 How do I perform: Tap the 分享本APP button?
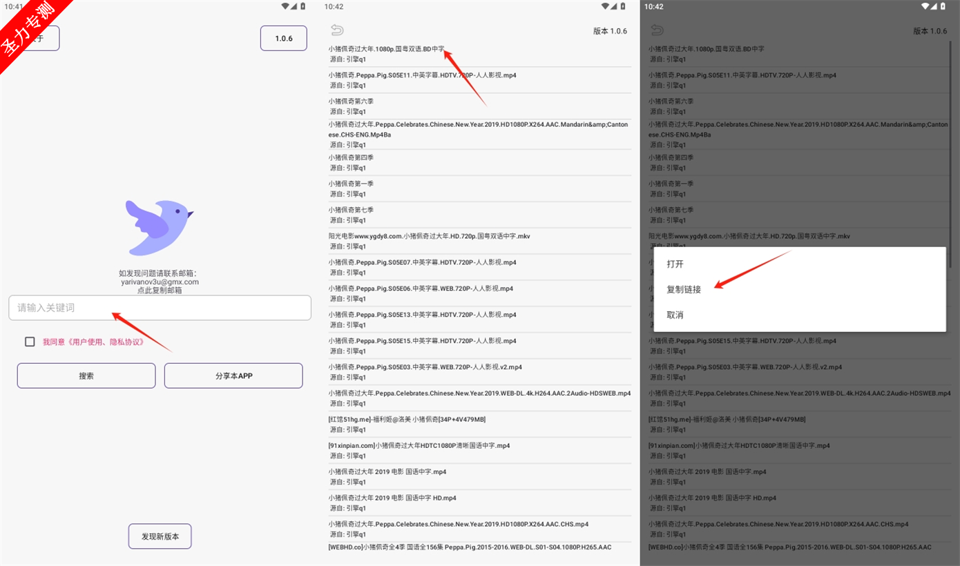point(233,375)
